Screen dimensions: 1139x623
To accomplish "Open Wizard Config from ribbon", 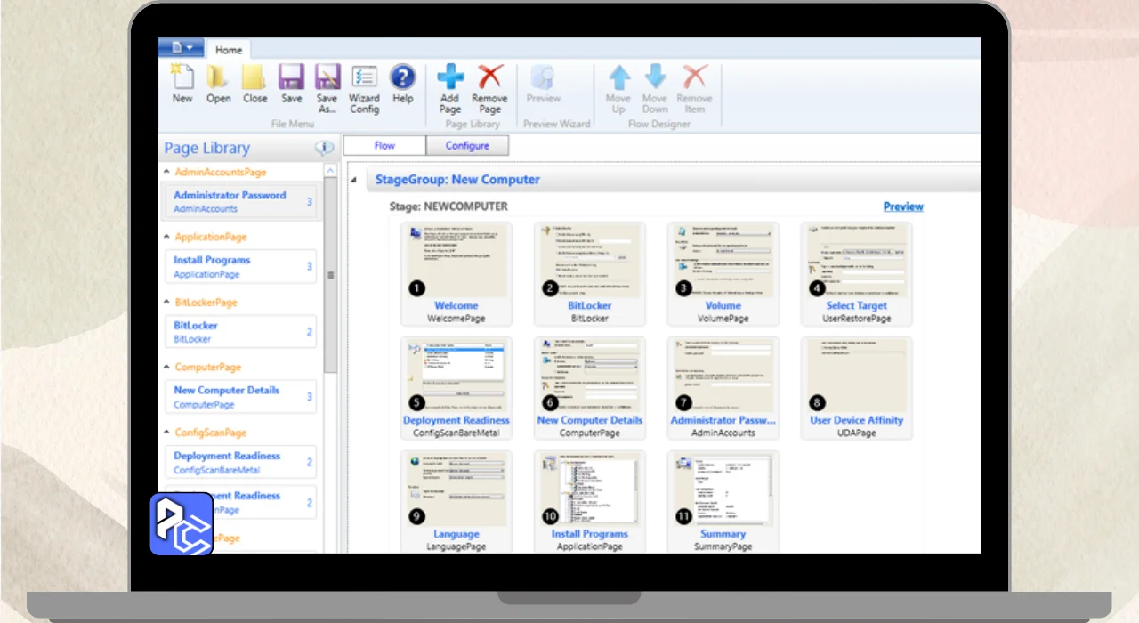I will pos(364,77).
